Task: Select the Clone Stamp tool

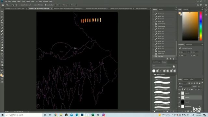Action: 2,37
